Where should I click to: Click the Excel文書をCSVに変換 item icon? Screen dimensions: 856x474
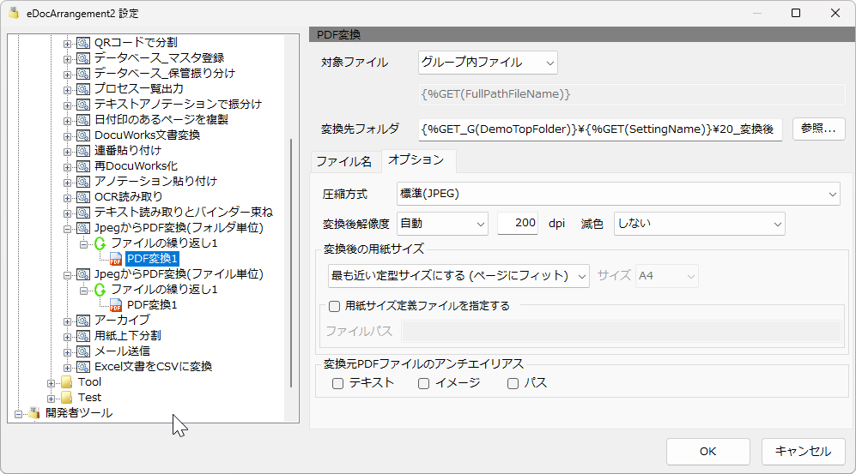coord(83,367)
